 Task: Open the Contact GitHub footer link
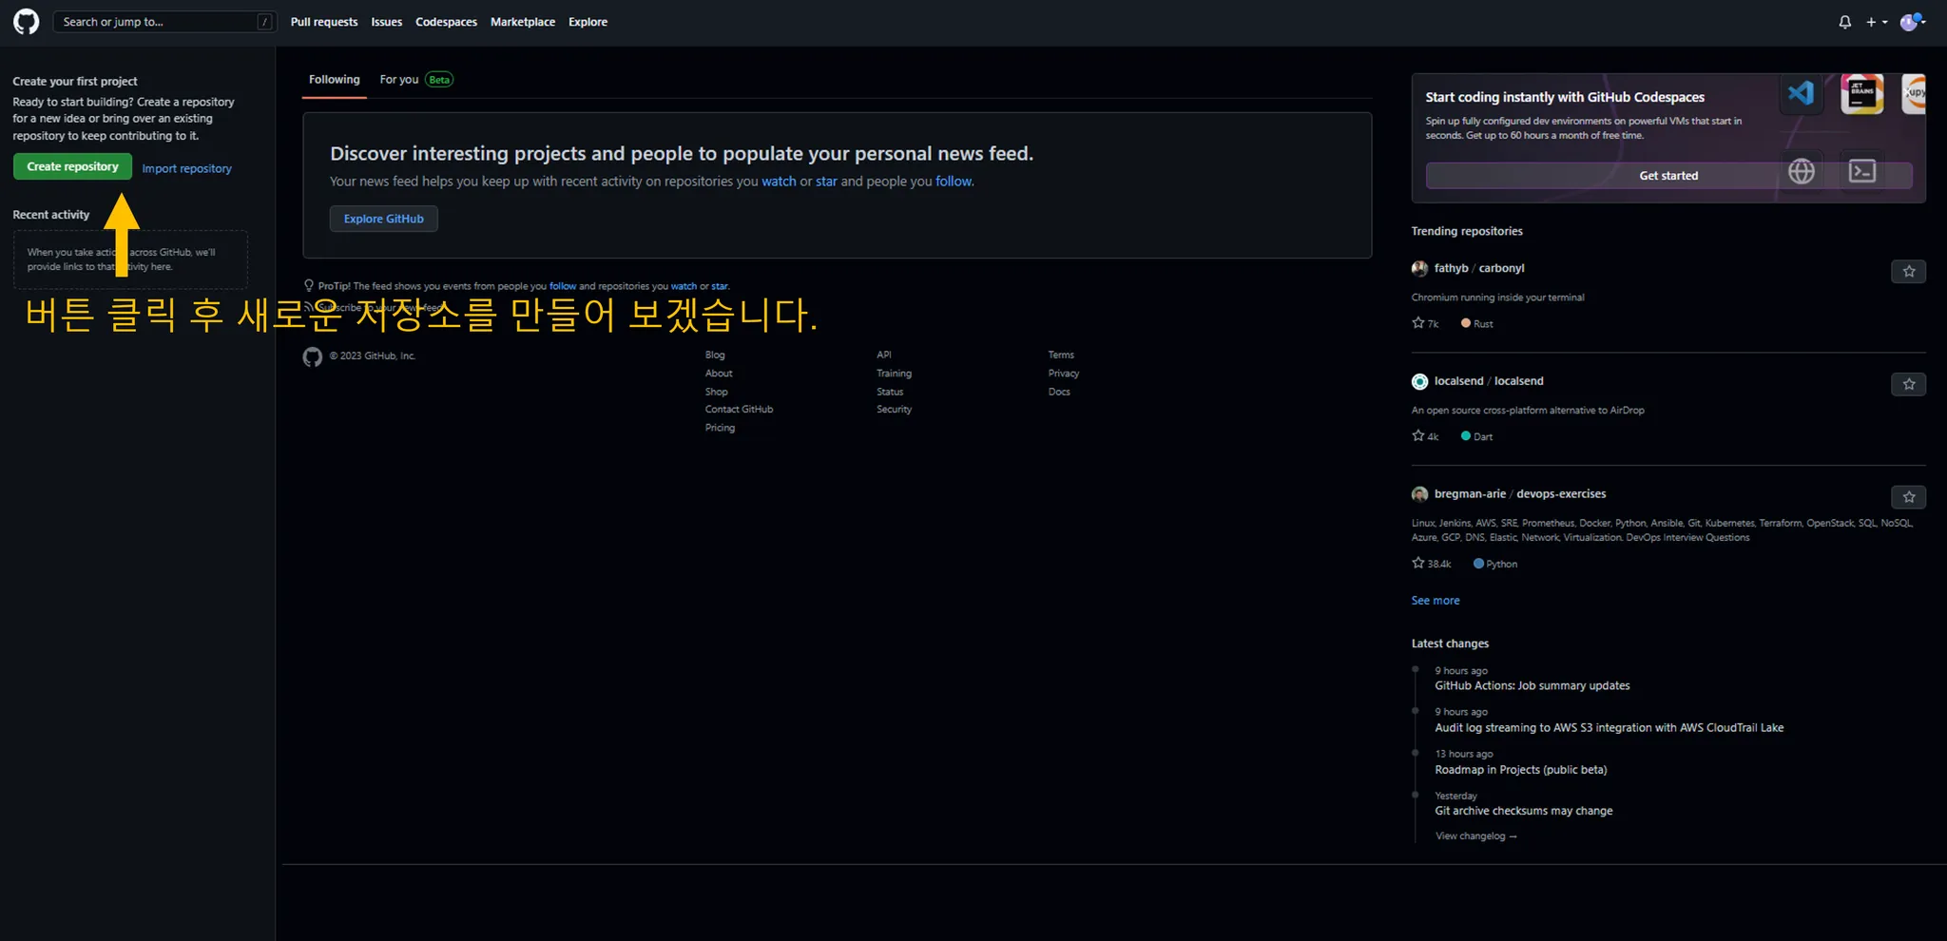tap(740, 410)
